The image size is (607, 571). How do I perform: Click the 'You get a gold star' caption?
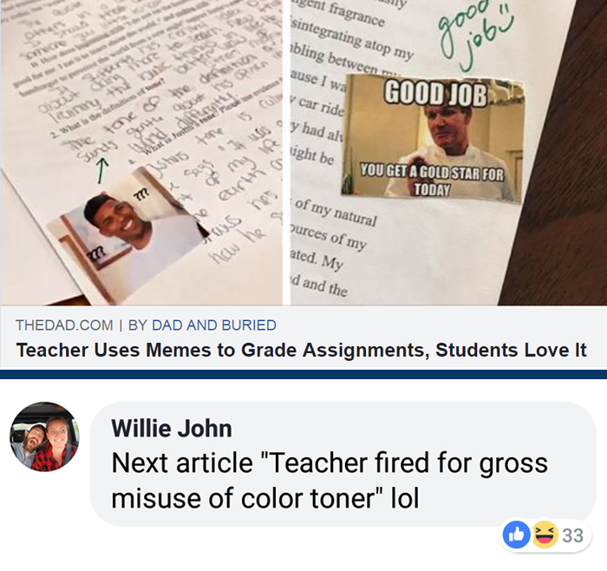(432, 180)
